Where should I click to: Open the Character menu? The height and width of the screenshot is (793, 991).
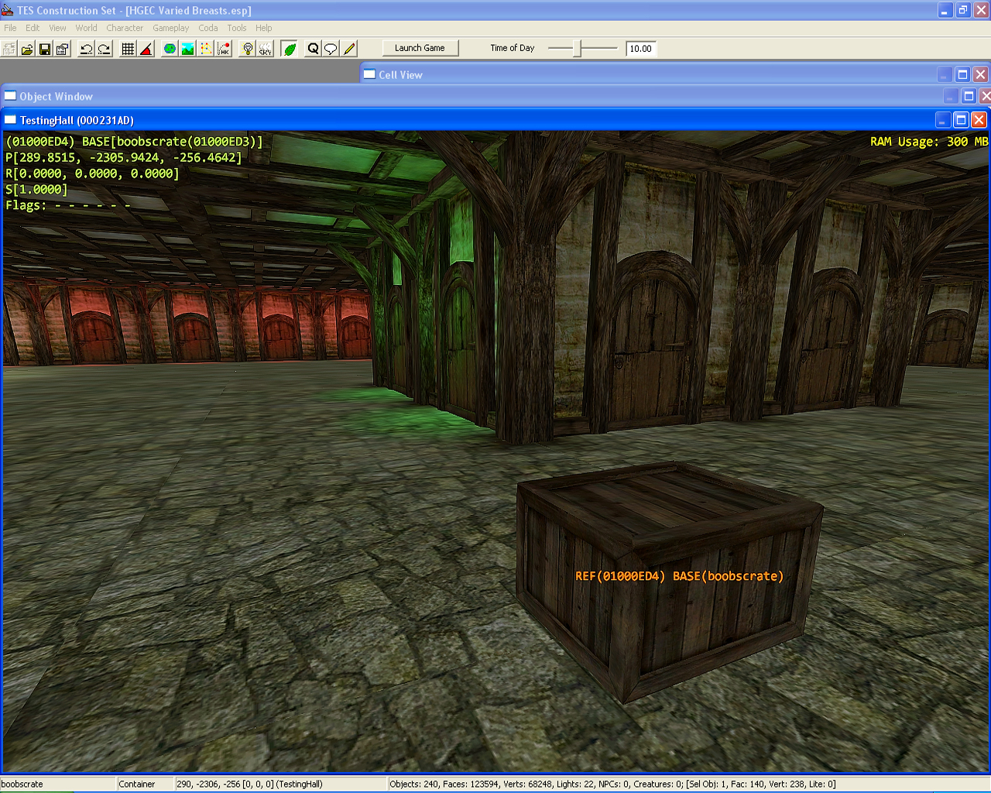pos(125,28)
